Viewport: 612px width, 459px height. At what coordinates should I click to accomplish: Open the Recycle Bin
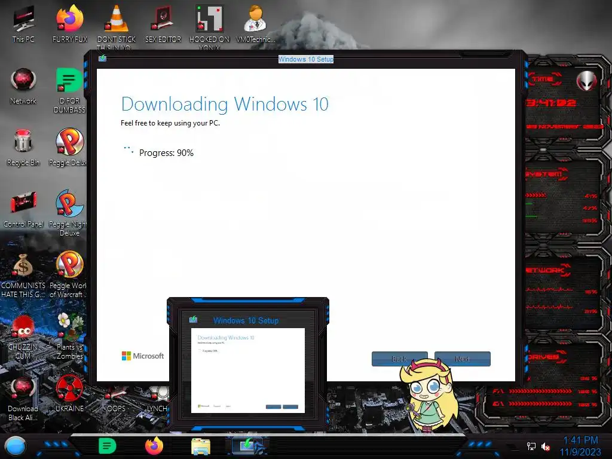[x=23, y=148]
